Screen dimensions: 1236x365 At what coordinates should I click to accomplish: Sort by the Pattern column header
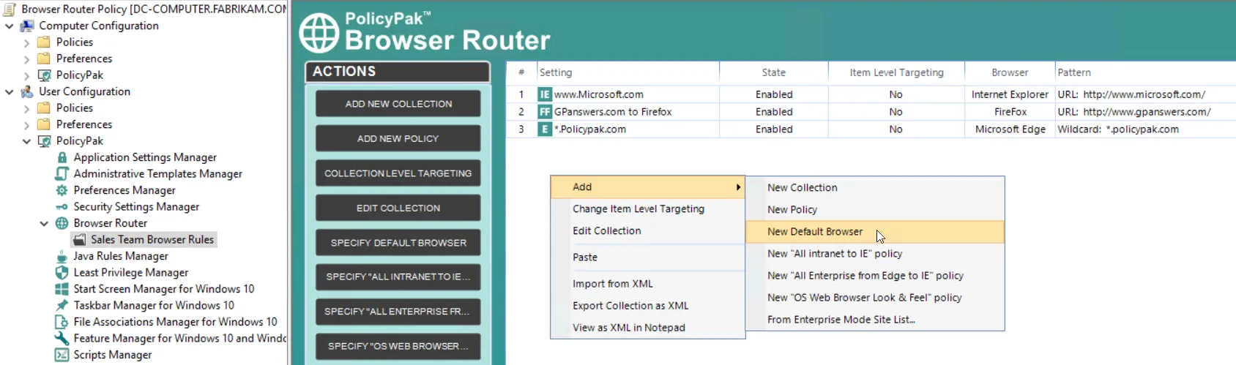click(1145, 72)
